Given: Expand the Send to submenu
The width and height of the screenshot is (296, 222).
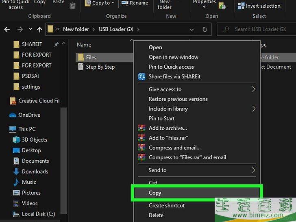Looking at the screenshot, I should [197, 170].
